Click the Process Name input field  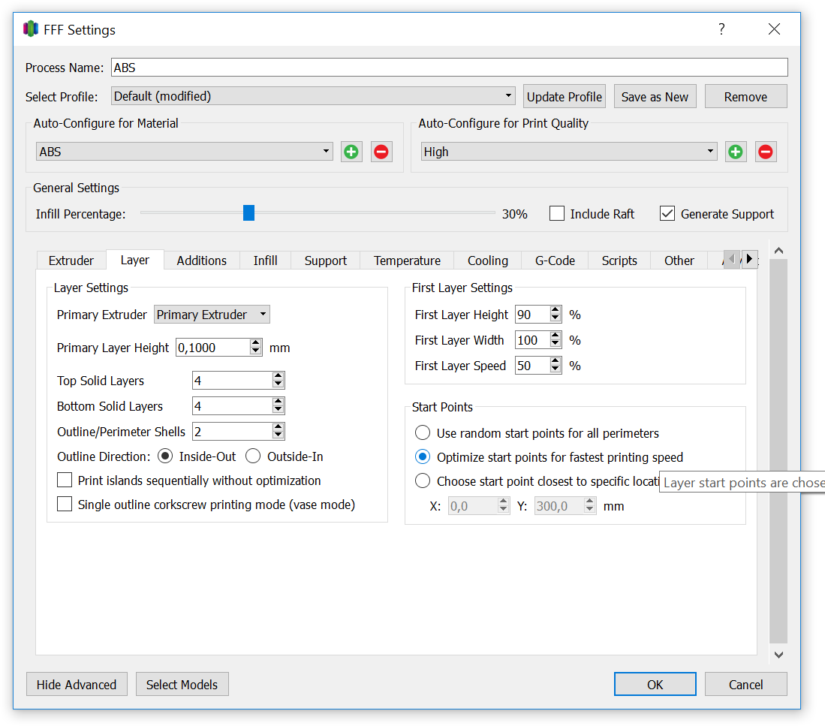coord(450,68)
